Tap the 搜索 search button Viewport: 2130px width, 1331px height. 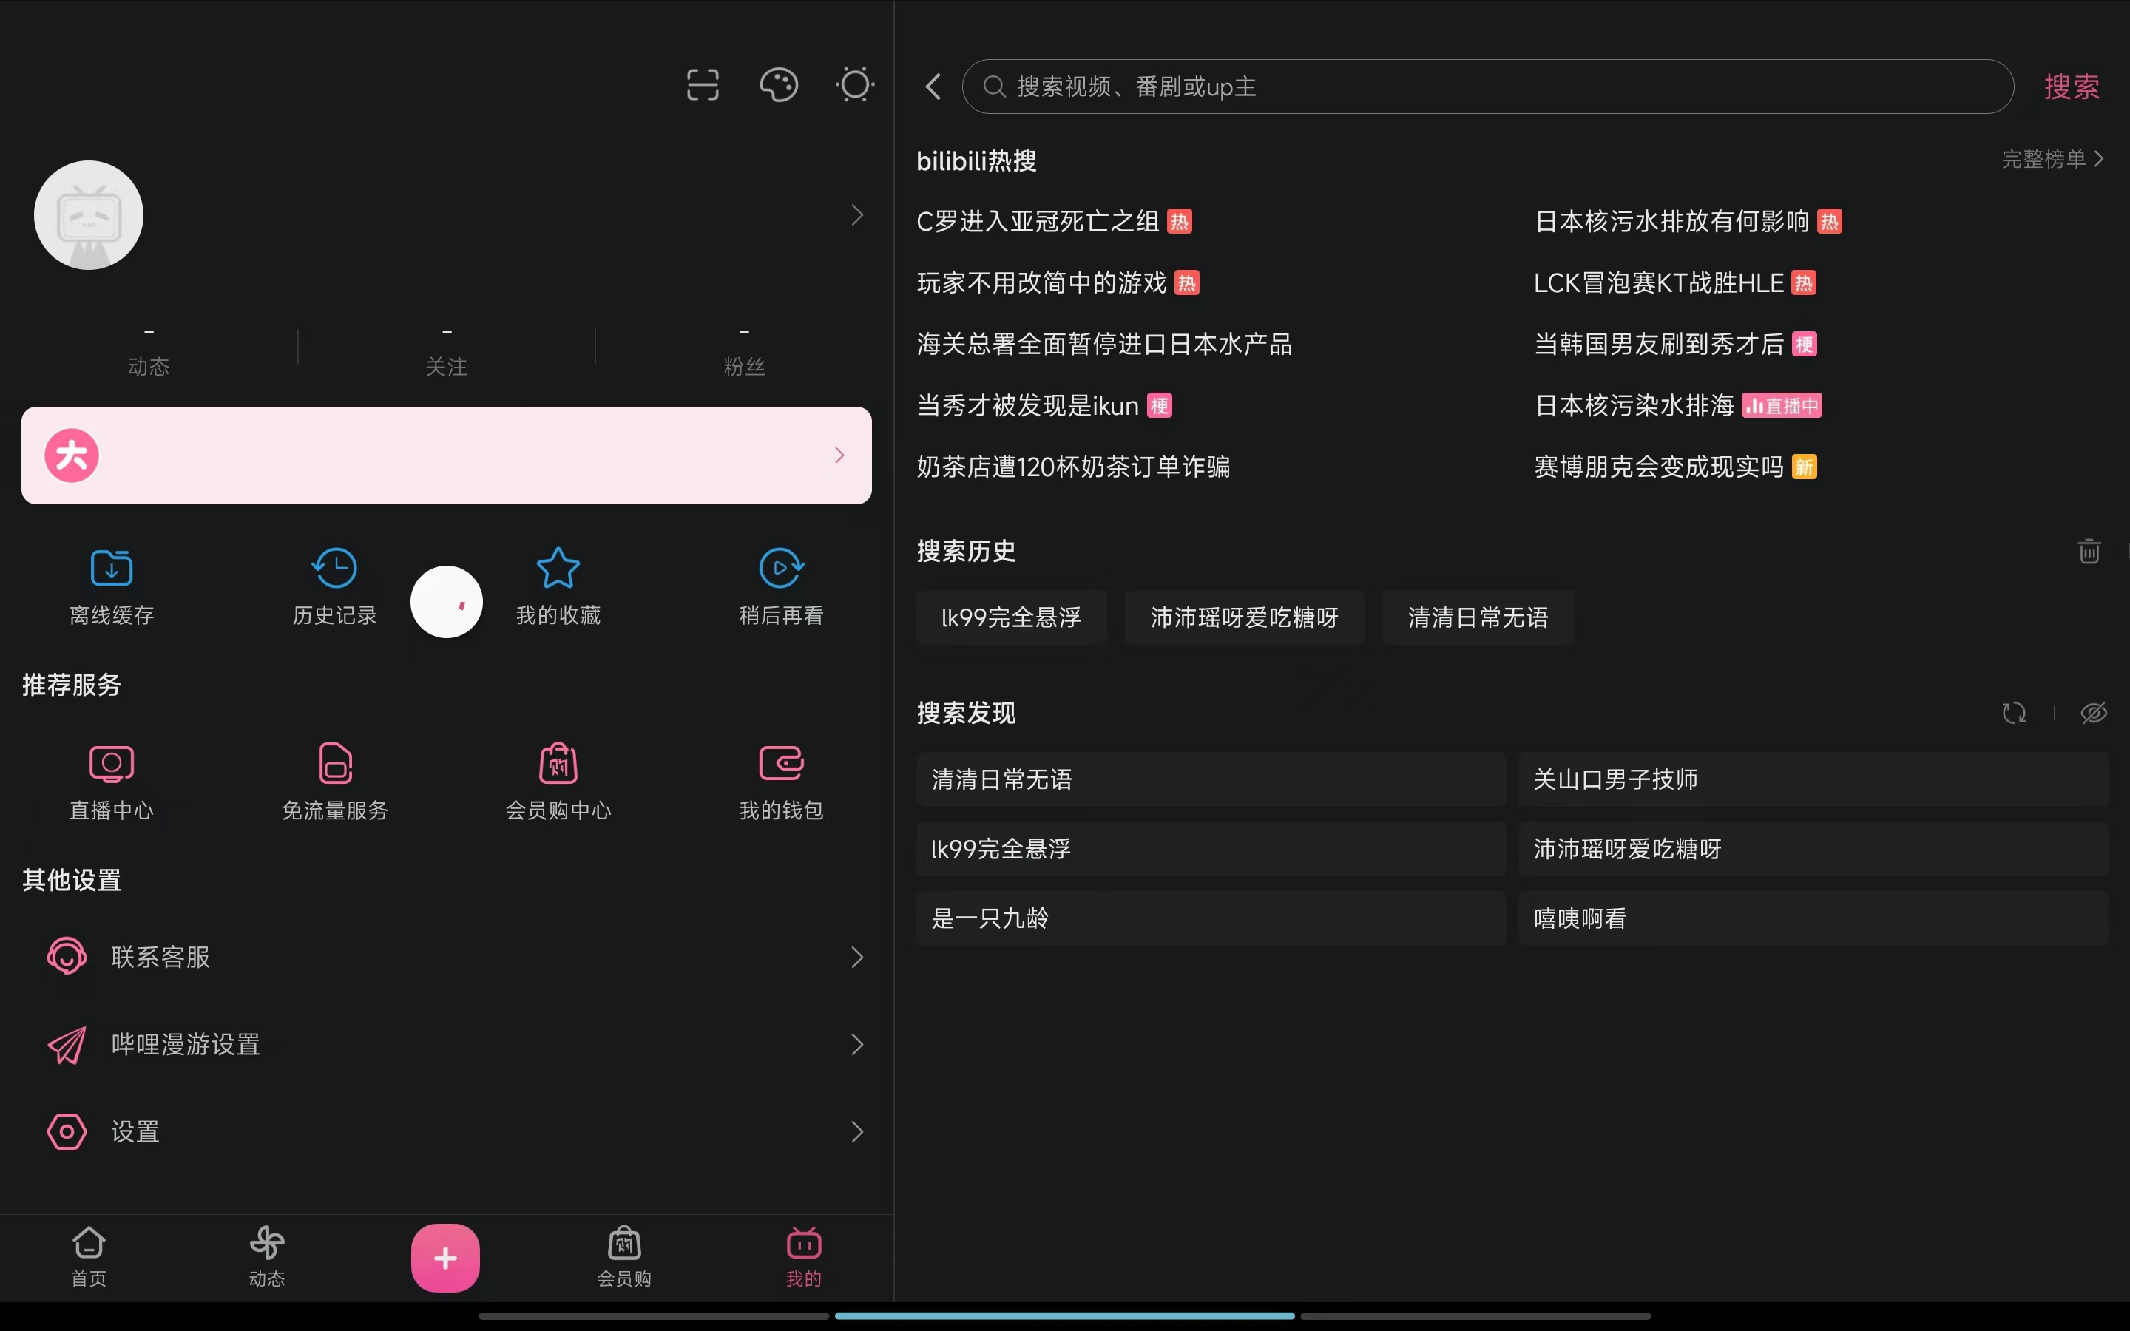(2070, 85)
